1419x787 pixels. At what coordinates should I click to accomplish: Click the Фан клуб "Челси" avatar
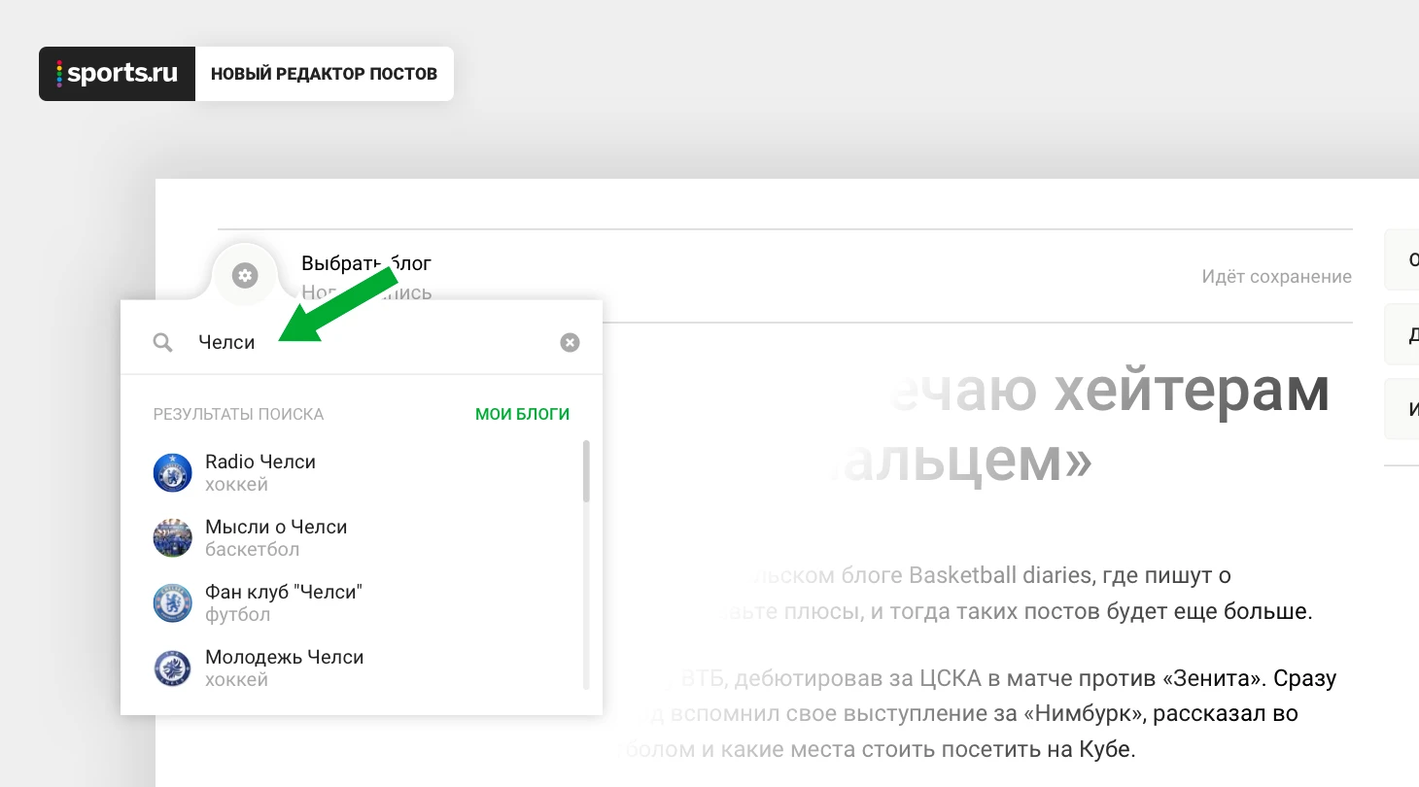point(173,603)
